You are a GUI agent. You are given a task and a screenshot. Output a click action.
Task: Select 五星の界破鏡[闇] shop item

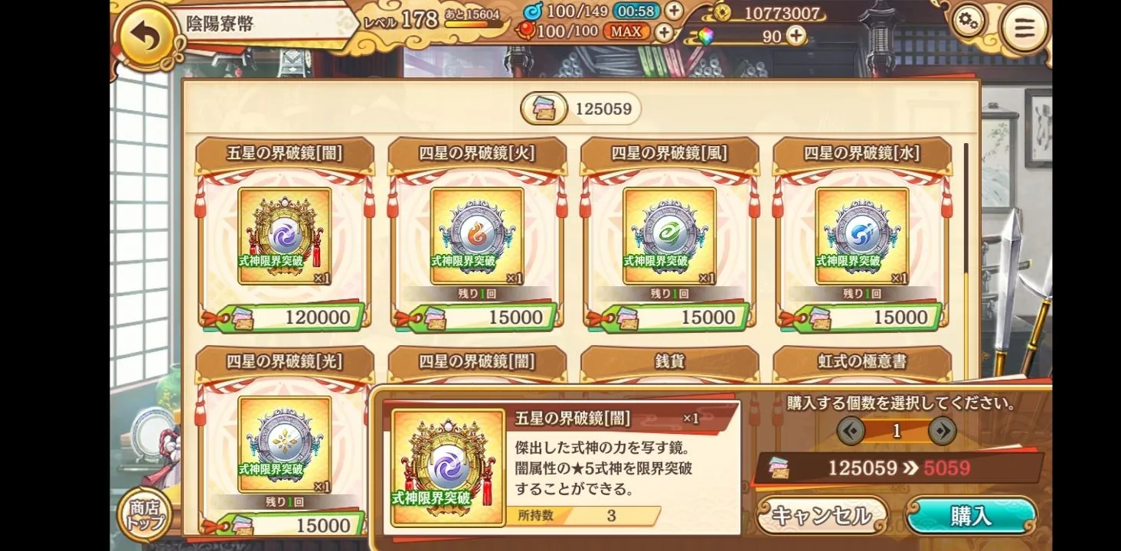(x=285, y=233)
